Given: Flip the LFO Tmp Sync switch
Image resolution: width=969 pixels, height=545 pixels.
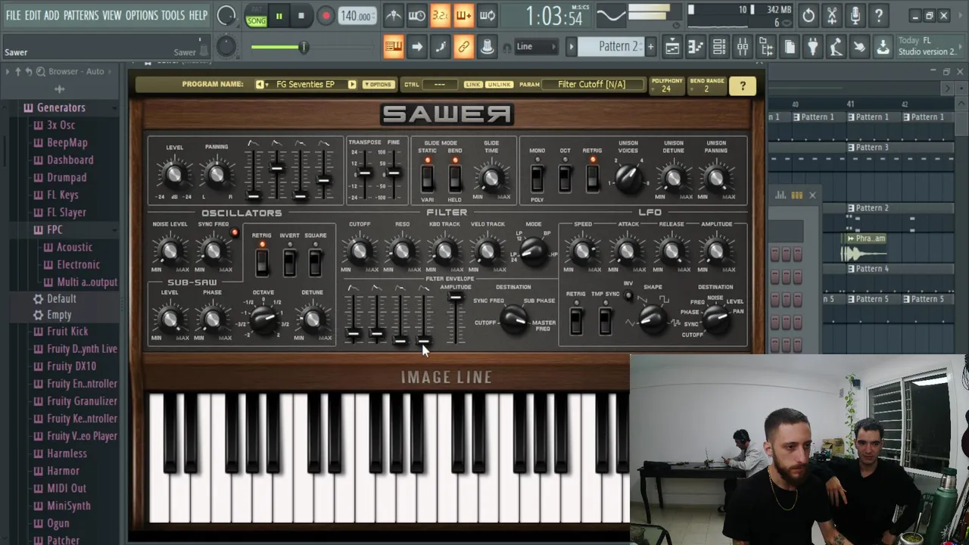Looking at the screenshot, I should pyautogui.click(x=605, y=320).
